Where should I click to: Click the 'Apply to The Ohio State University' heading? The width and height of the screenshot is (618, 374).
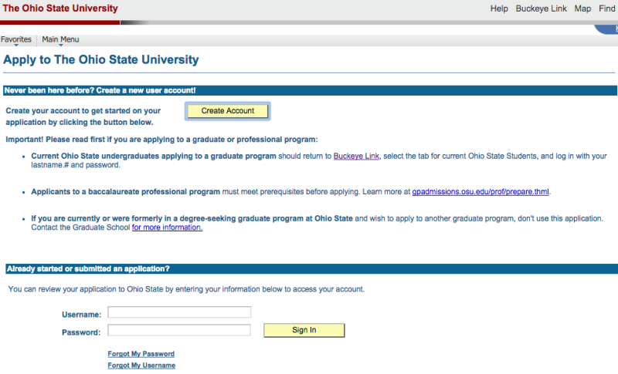point(101,59)
